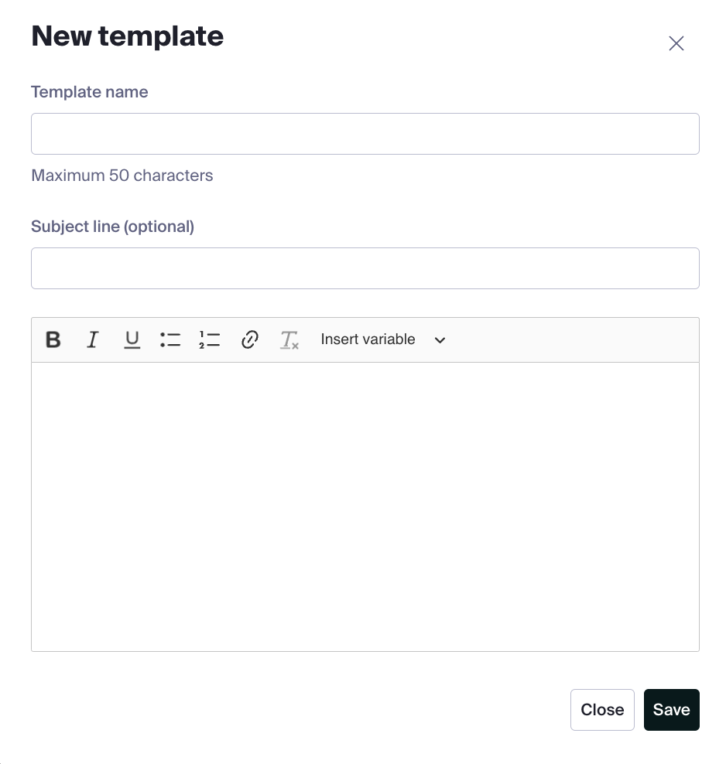Insert a numbered list

210,339
